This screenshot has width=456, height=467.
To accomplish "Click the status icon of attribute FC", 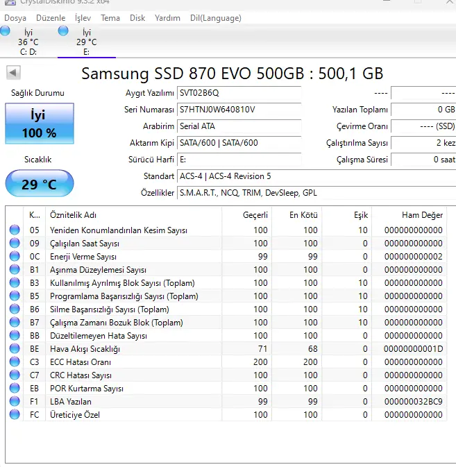I will [x=15, y=414].
